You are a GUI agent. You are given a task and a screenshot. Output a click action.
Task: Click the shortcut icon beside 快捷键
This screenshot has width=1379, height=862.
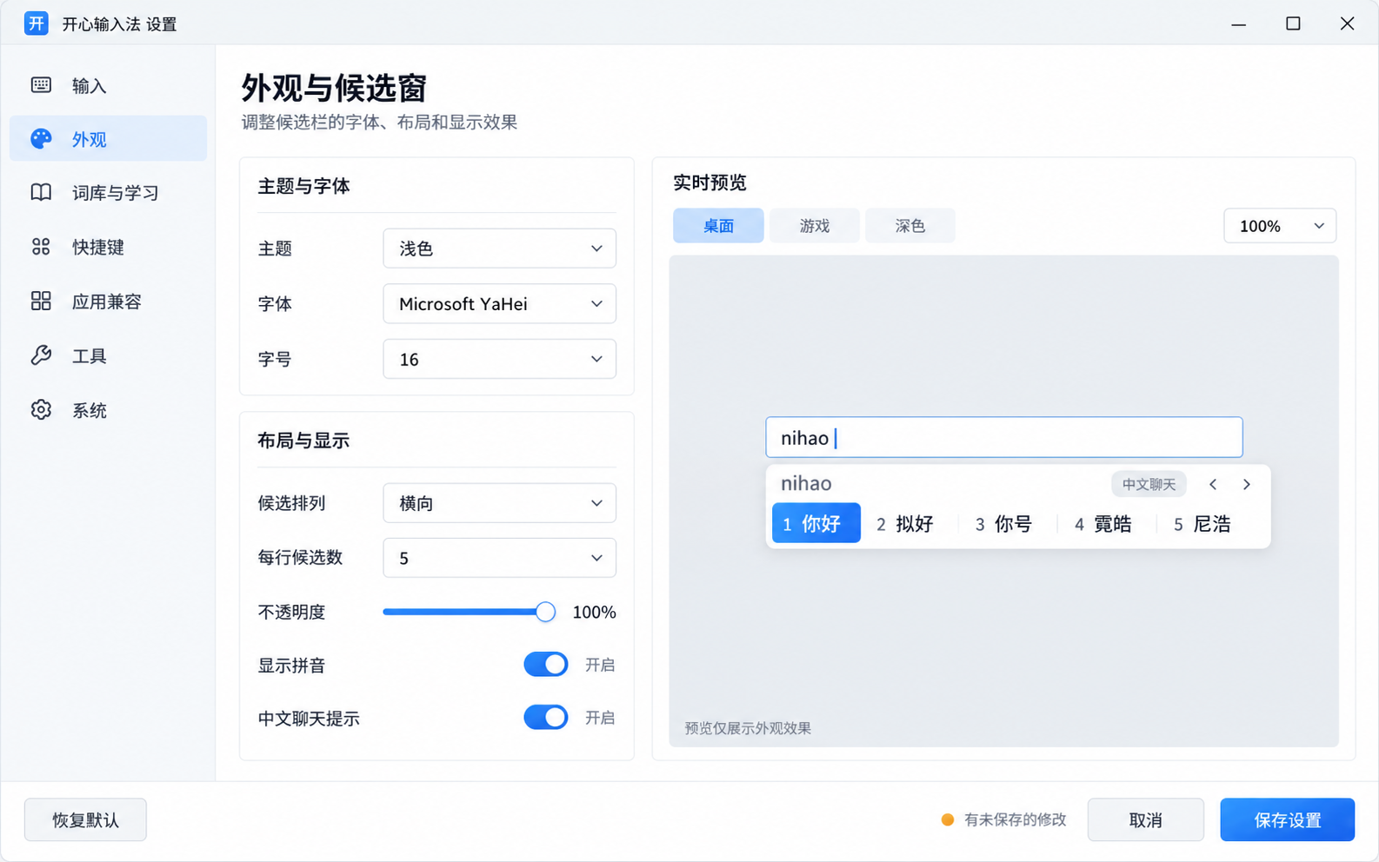[41, 247]
